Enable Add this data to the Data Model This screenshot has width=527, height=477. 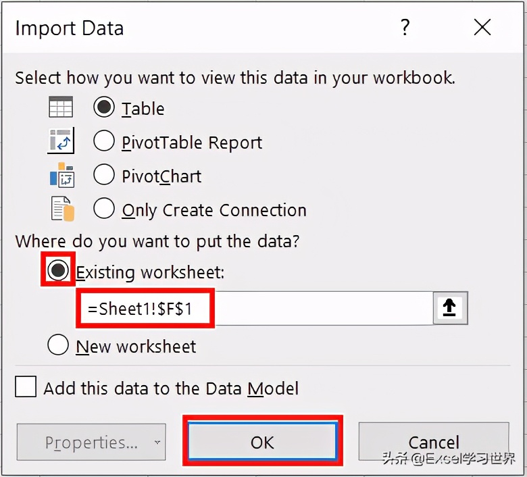click(x=26, y=386)
